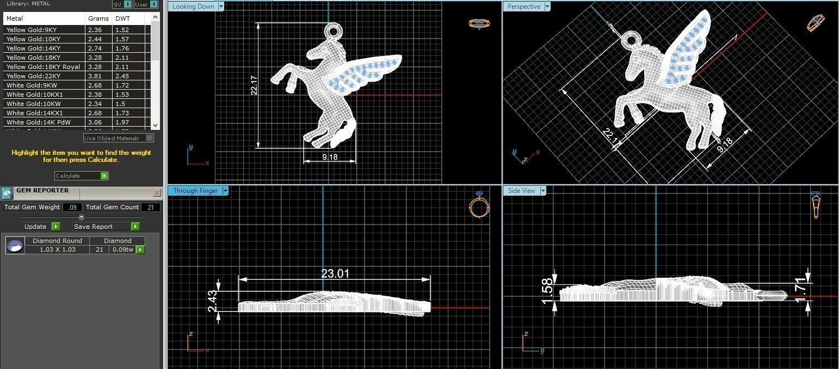Select the Yellow Gold:14KY row

click(x=77, y=48)
